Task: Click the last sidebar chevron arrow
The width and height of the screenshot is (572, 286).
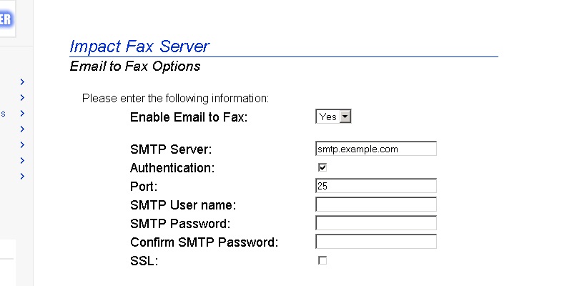Action: [23, 176]
